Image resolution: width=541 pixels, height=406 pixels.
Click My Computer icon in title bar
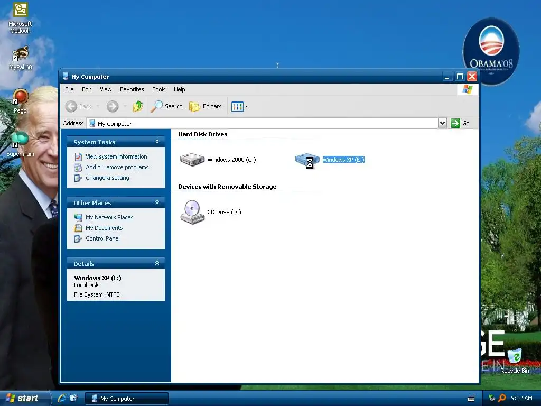click(x=66, y=76)
